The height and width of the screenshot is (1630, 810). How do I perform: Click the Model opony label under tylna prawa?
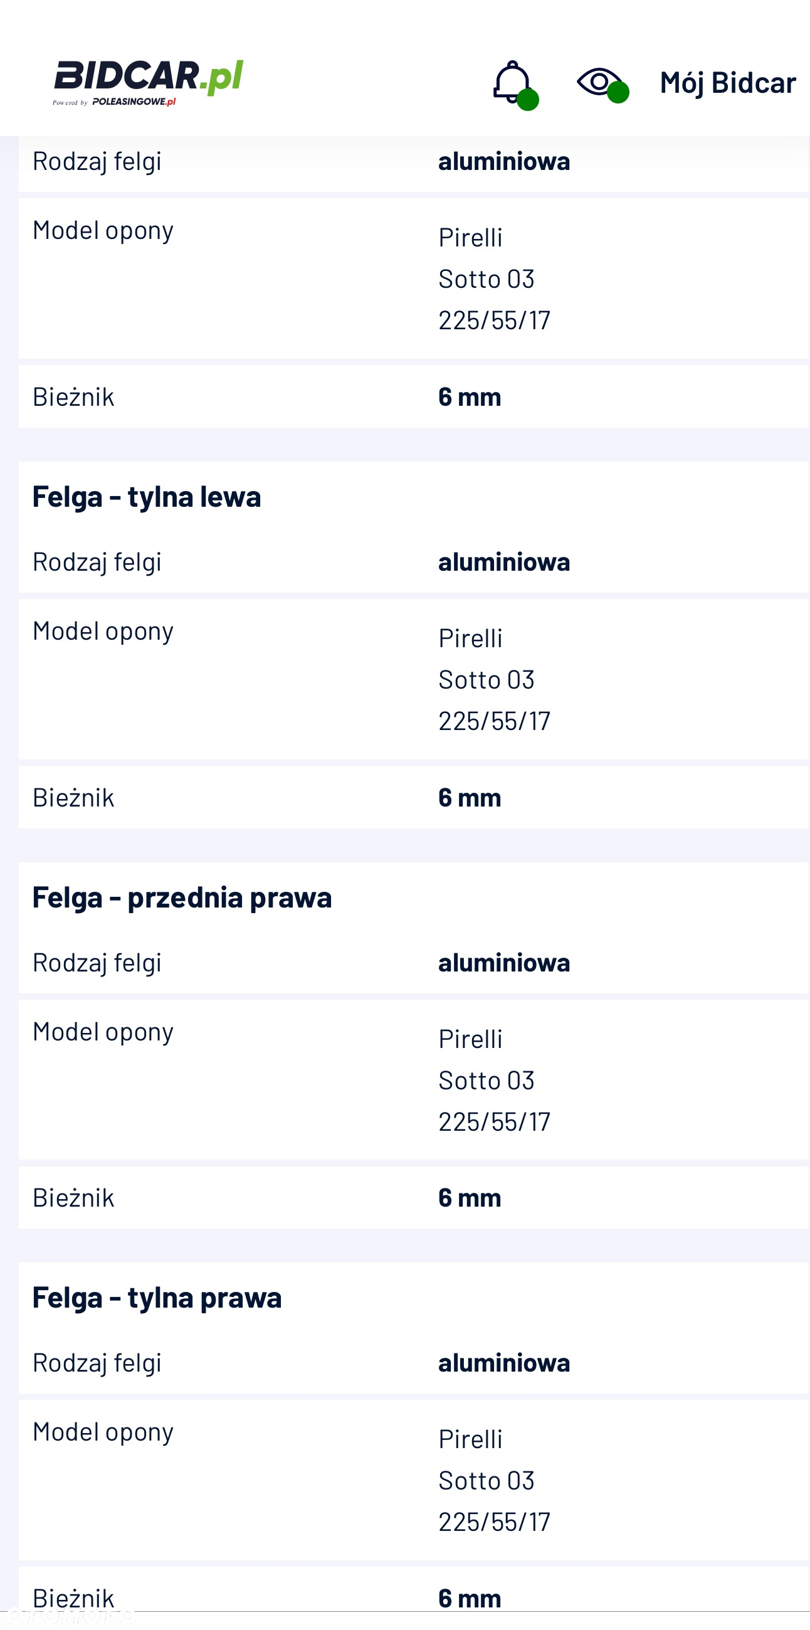point(103,1432)
